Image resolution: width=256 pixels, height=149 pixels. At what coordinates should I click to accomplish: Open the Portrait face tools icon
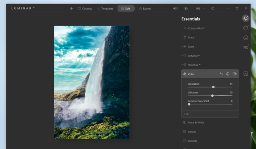click(x=246, y=38)
